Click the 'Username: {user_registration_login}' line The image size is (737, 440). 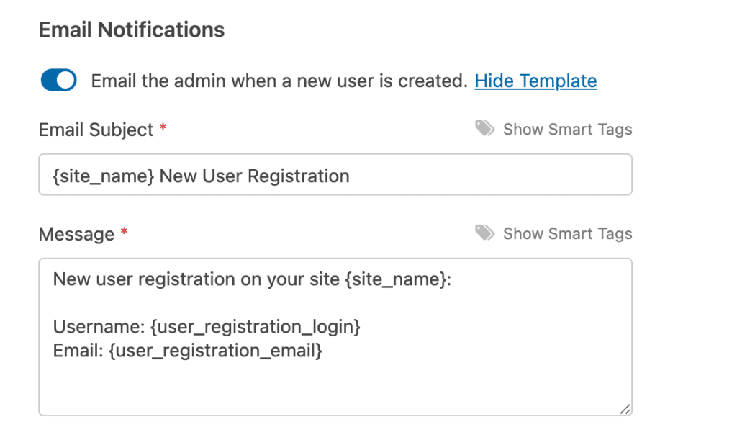[207, 327]
